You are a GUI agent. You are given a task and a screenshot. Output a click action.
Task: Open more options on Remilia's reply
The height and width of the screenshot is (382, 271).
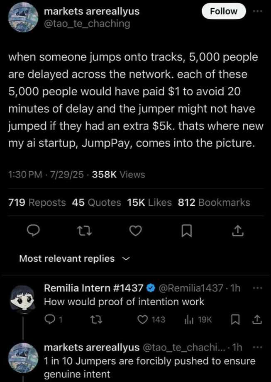point(258,287)
